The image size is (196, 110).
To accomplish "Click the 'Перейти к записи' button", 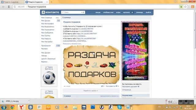I will [91, 91].
